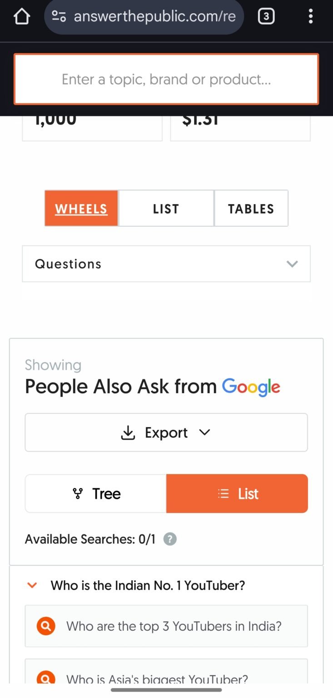Switch to the TABLES tab
This screenshot has height=698, width=333.
tap(251, 209)
